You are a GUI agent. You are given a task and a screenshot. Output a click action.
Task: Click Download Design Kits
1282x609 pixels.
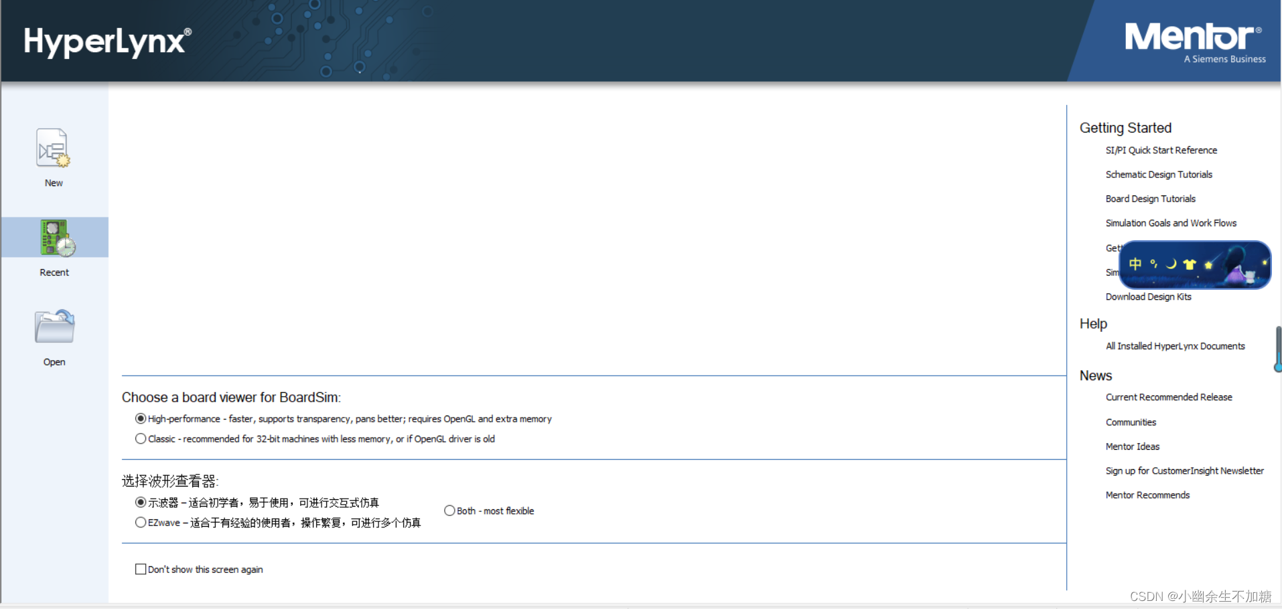pyautogui.click(x=1148, y=296)
